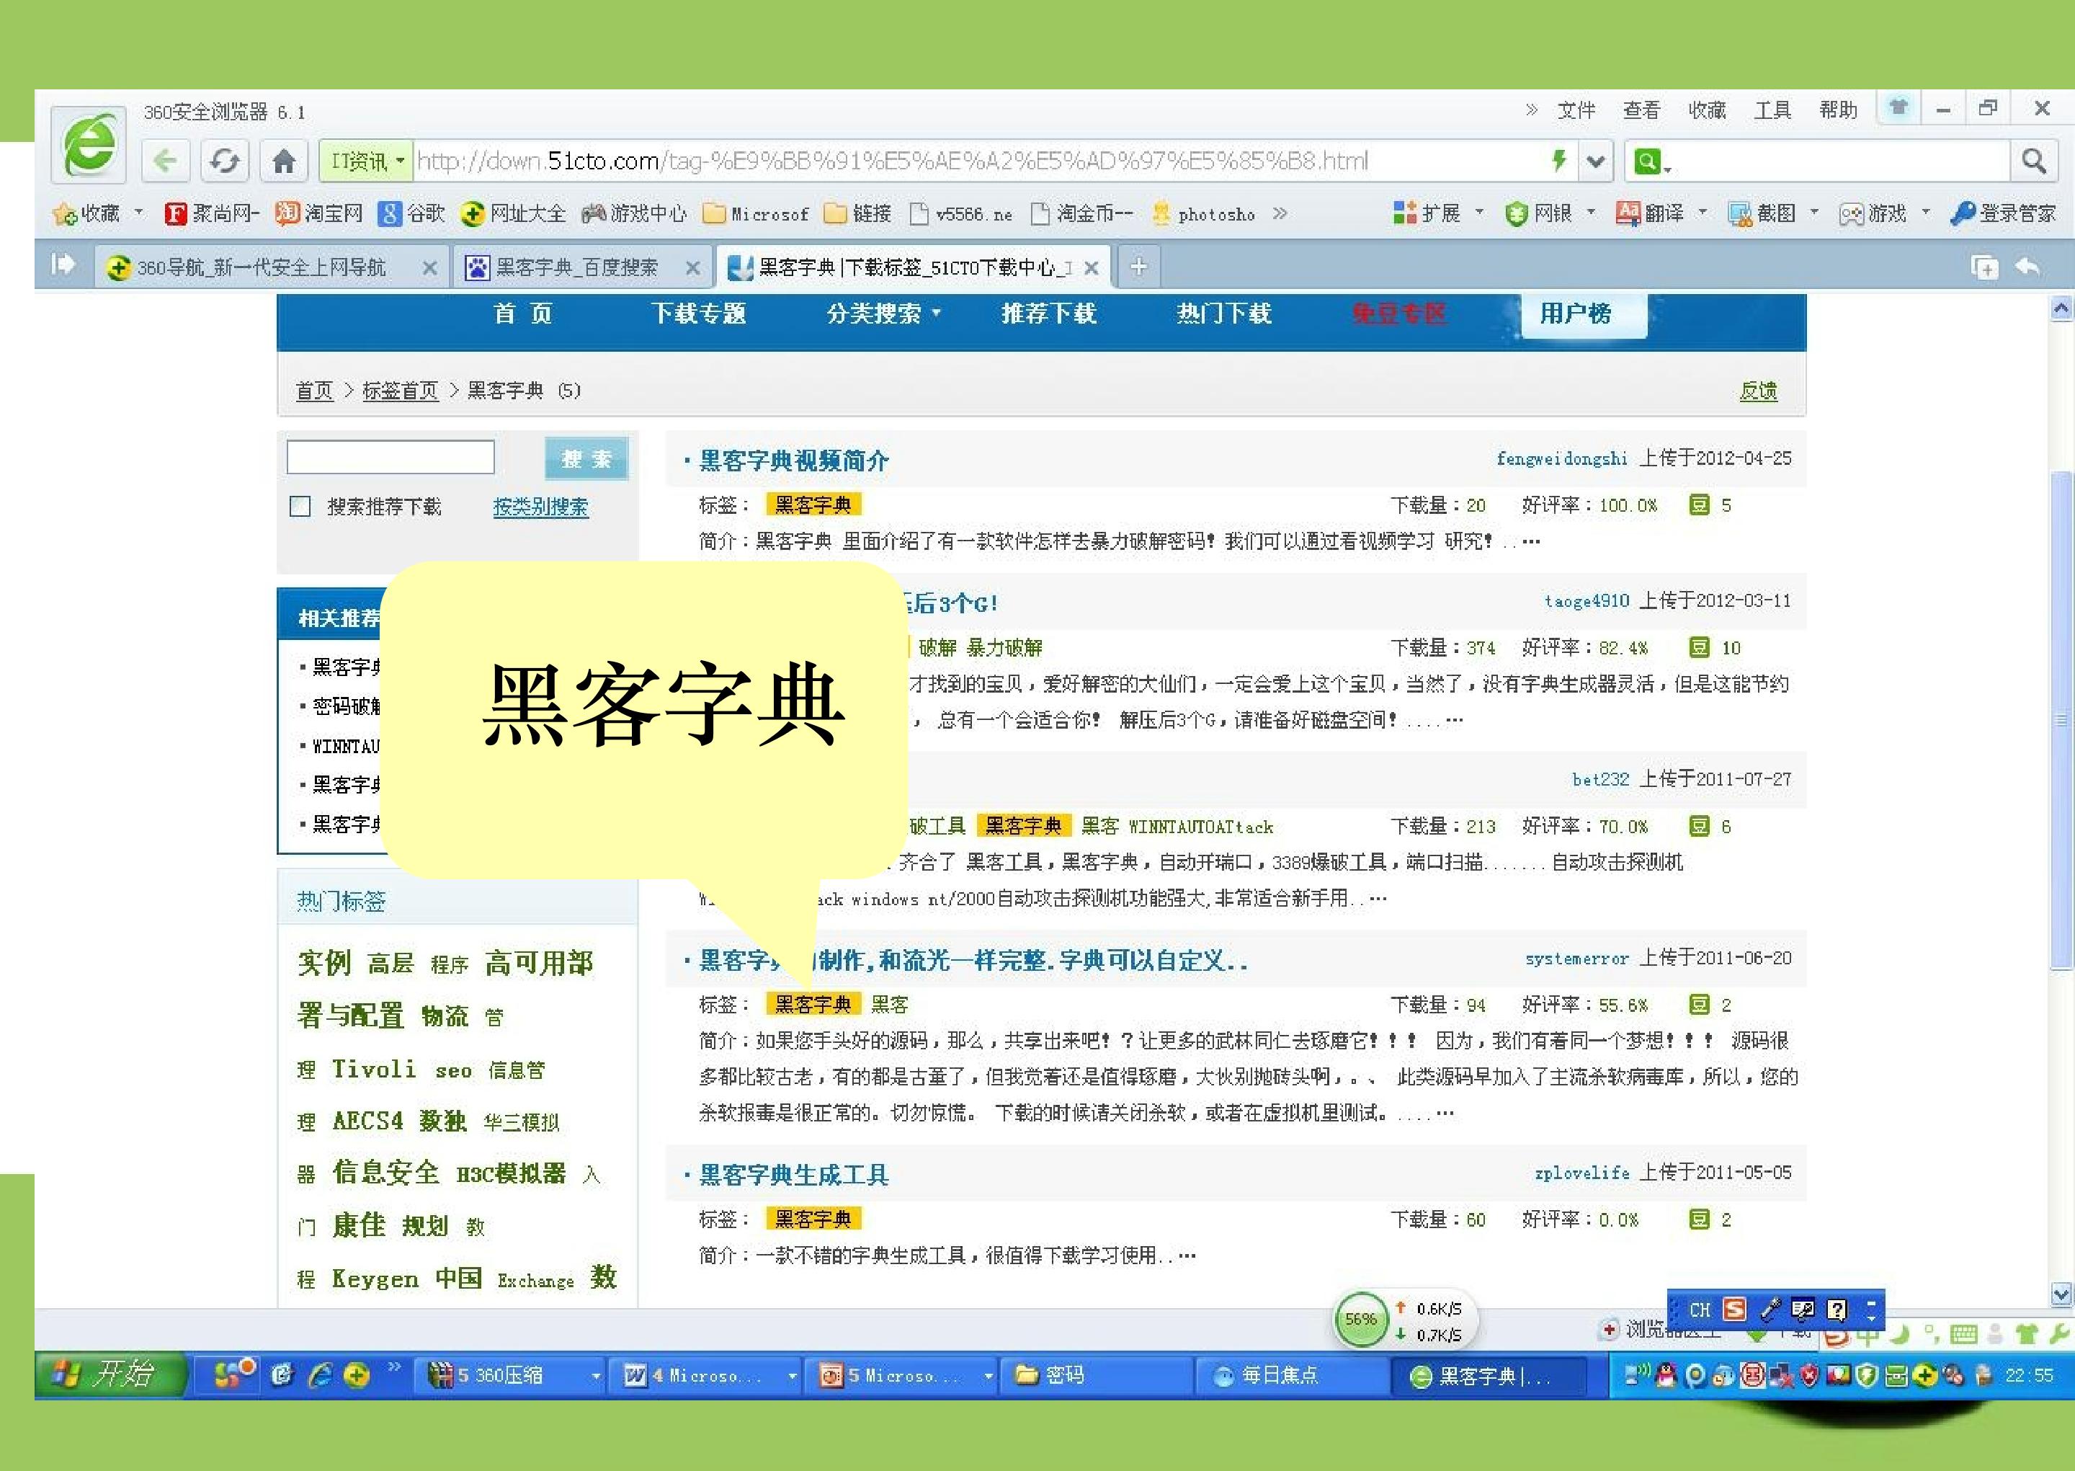2075x1471 pixels.
Task: Click the lightning speed-mode icon in address bar
Action: (x=1559, y=161)
